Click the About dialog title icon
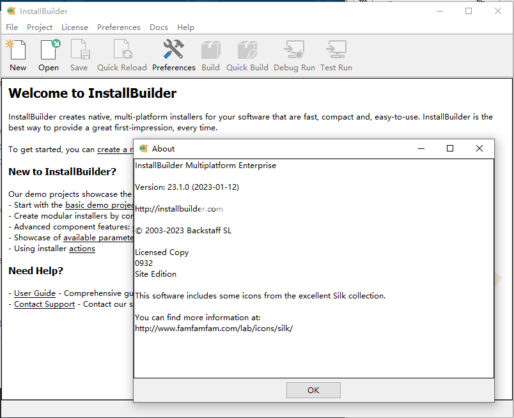Viewport: 514px width, 418px height. [144, 148]
